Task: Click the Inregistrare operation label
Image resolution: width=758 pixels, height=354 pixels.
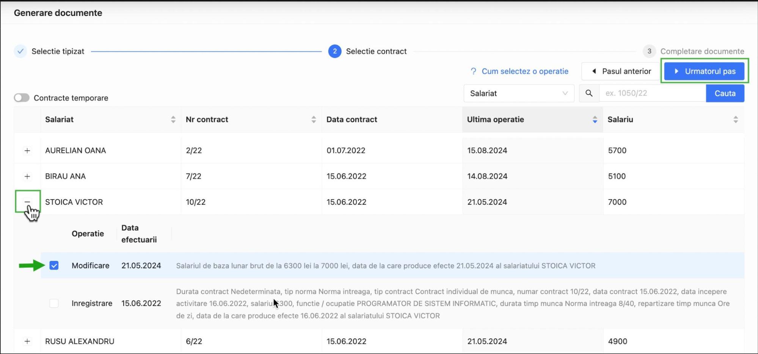Action: point(92,303)
